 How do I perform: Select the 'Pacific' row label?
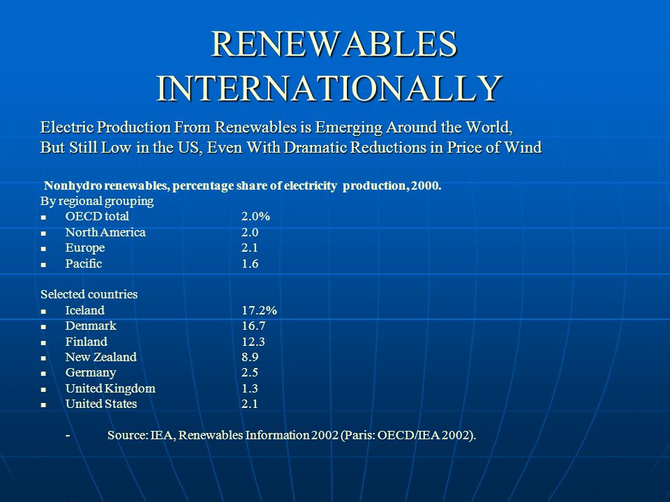(x=83, y=264)
